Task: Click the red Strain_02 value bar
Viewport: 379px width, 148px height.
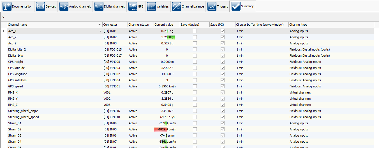Action: pyautogui.click(x=161, y=129)
